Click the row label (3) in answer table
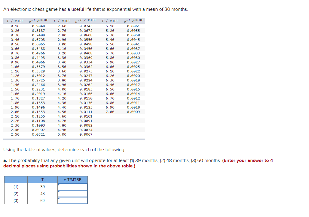 pos(16,200)
